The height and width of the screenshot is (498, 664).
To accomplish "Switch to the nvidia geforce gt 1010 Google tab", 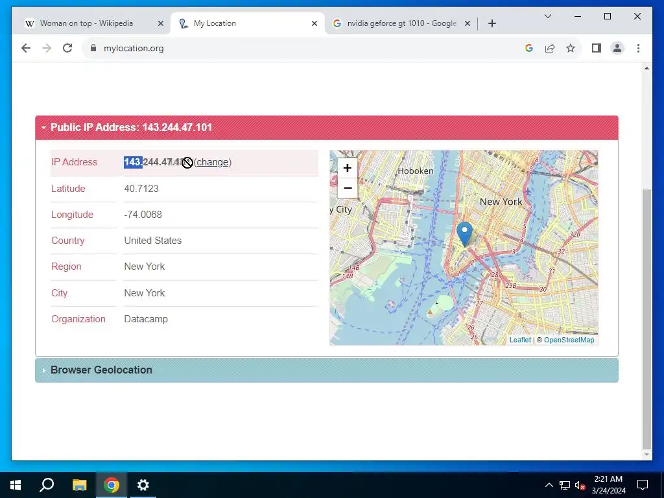I will pyautogui.click(x=401, y=23).
